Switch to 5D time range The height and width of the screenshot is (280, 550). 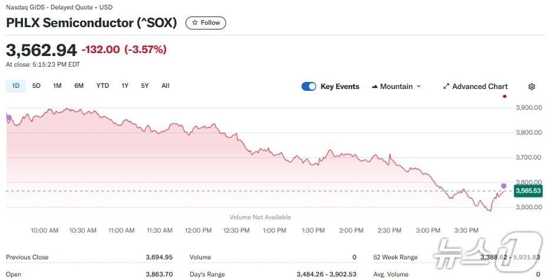coord(37,85)
